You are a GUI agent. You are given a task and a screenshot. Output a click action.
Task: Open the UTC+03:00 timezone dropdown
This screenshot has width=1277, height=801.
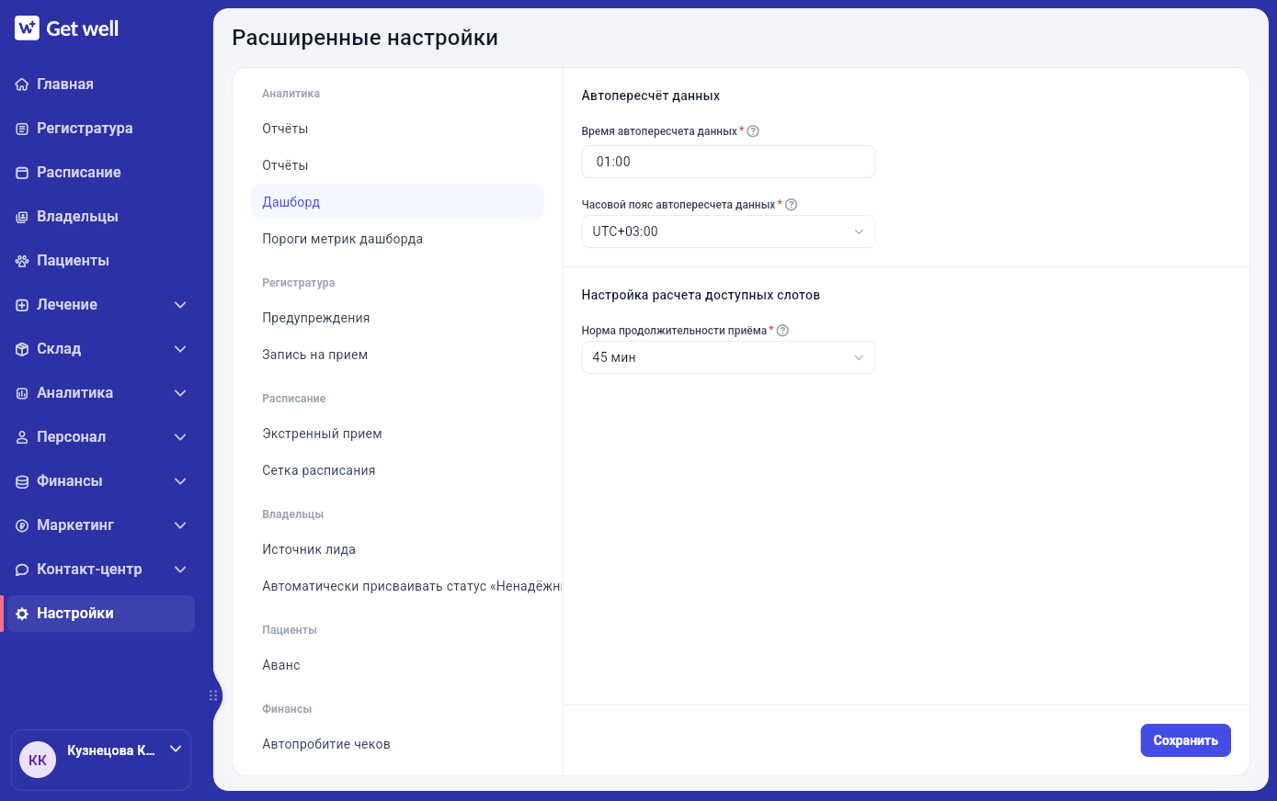(728, 231)
